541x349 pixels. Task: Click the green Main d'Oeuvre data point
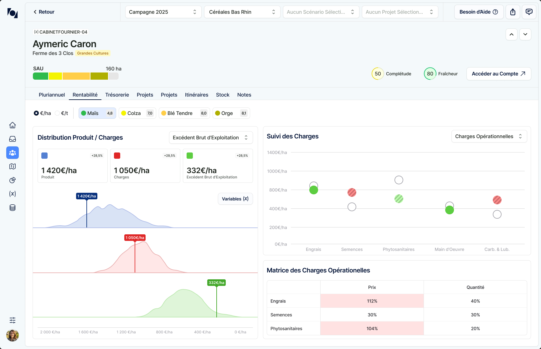pos(450,210)
